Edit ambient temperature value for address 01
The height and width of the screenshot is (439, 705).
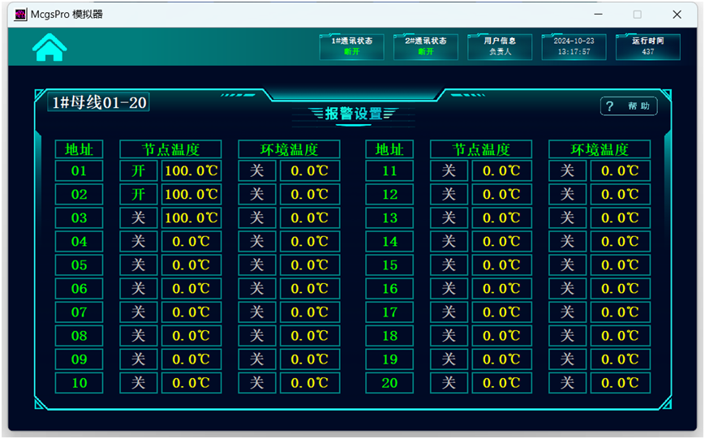click(310, 171)
